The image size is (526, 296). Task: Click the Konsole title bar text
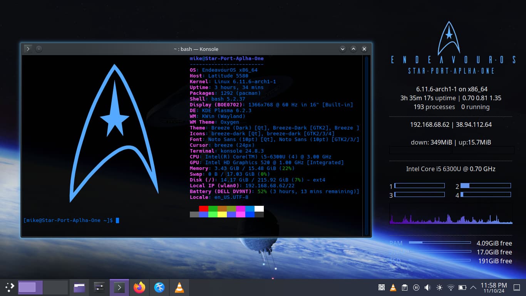tap(196, 49)
